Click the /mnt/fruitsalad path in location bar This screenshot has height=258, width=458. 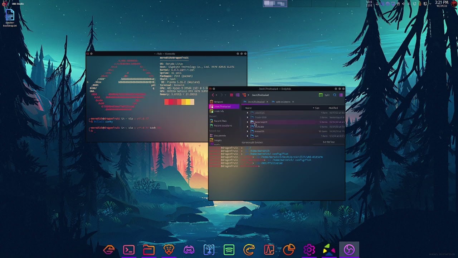tap(260, 95)
